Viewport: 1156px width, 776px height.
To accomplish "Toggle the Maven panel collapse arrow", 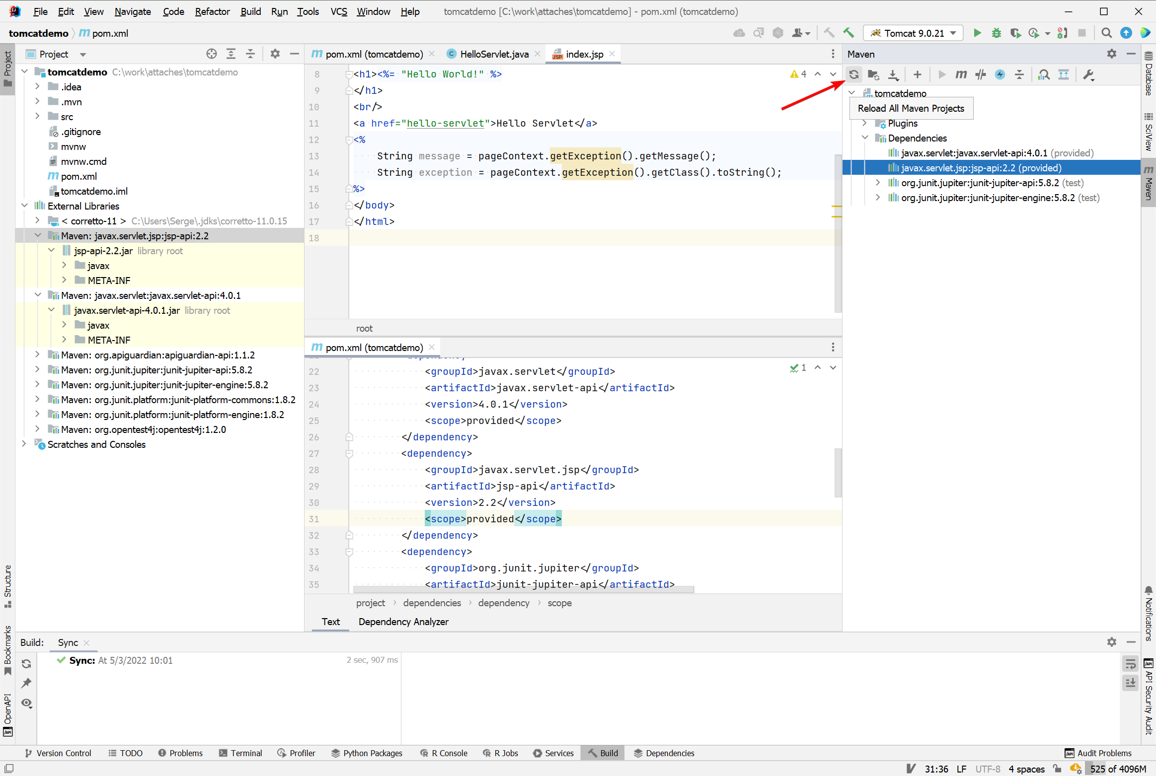I will tap(1132, 54).
